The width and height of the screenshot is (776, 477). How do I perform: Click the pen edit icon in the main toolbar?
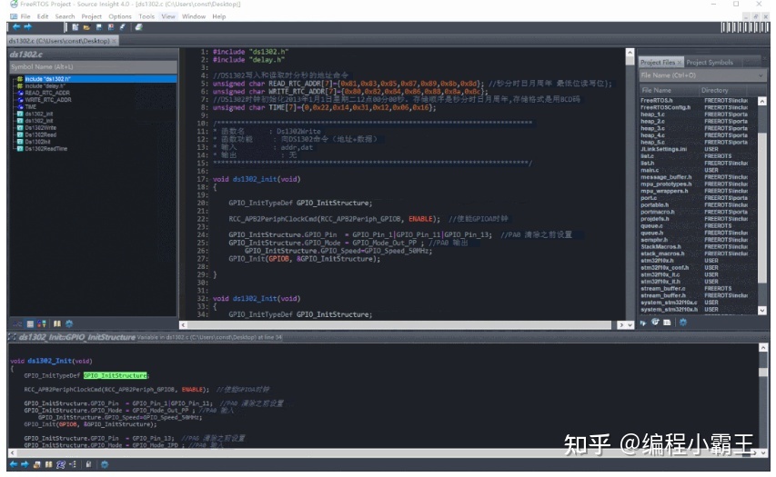(122, 27)
